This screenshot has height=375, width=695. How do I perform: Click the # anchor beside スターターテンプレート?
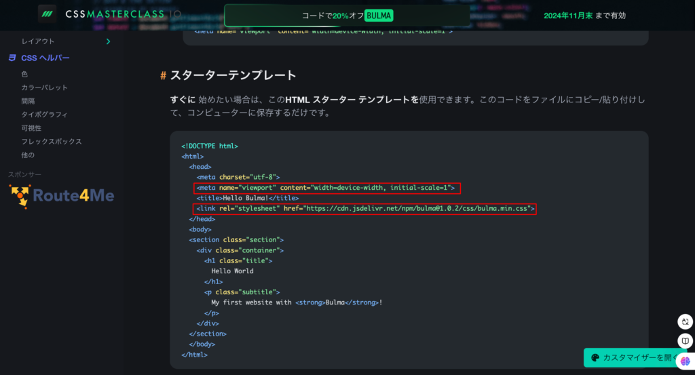coord(163,76)
